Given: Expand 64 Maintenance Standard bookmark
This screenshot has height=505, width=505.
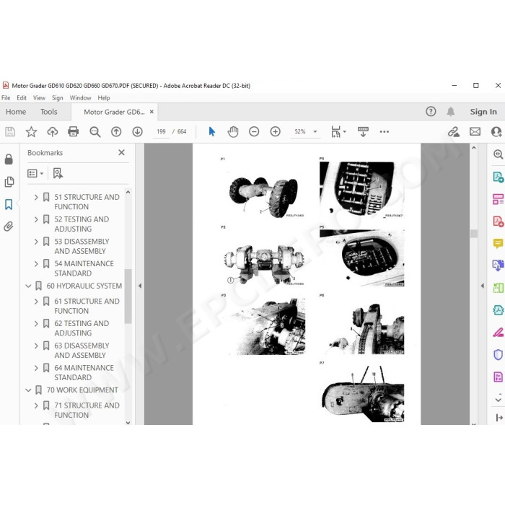Looking at the screenshot, I should (36, 367).
